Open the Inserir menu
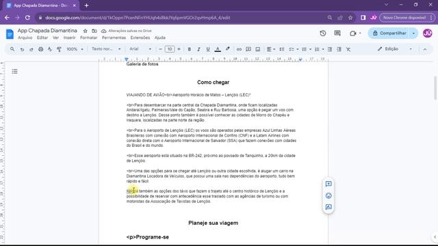The width and height of the screenshot is (438, 246). (69, 38)
